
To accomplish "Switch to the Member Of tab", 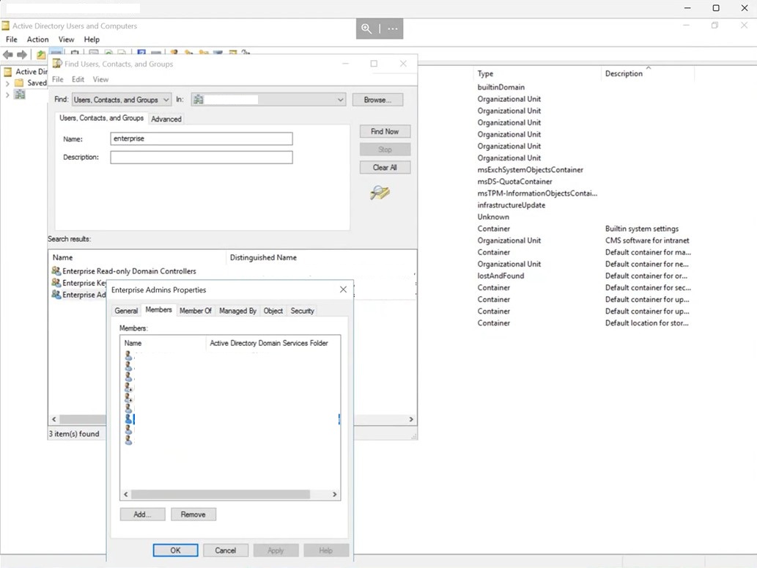I will [x=196, y=310].
